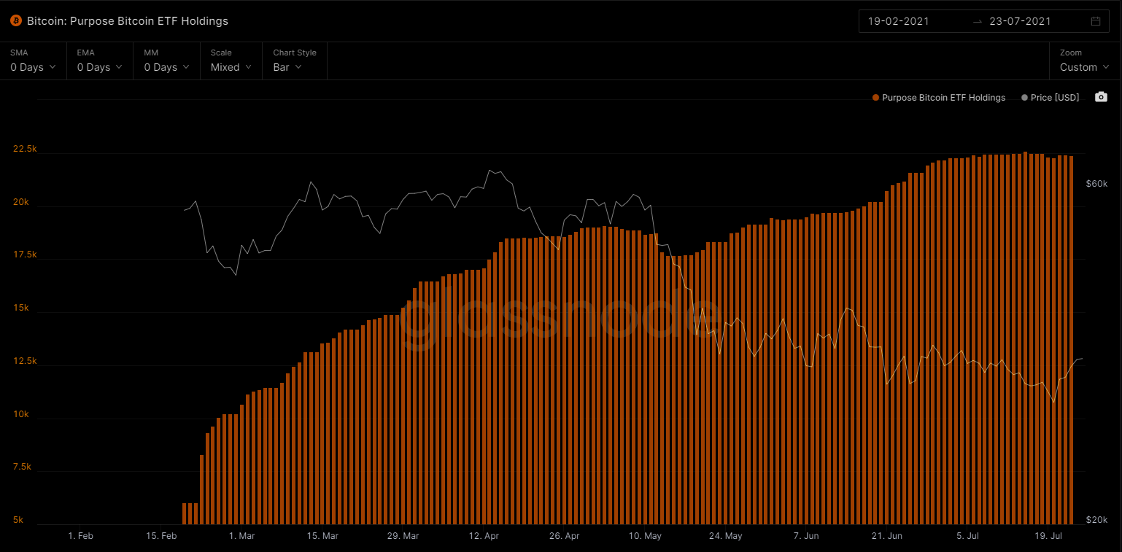Click the chart title Purpose Bitcoin ETF Holdings
Image resolution: width=1122 pixels, height=552 pixels.
point(128,21)
